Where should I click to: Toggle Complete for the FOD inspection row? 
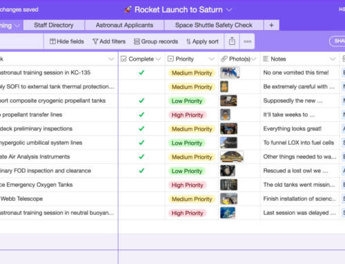[141, 171]
